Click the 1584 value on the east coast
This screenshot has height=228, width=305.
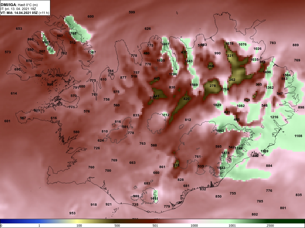(x=287, y=75)
